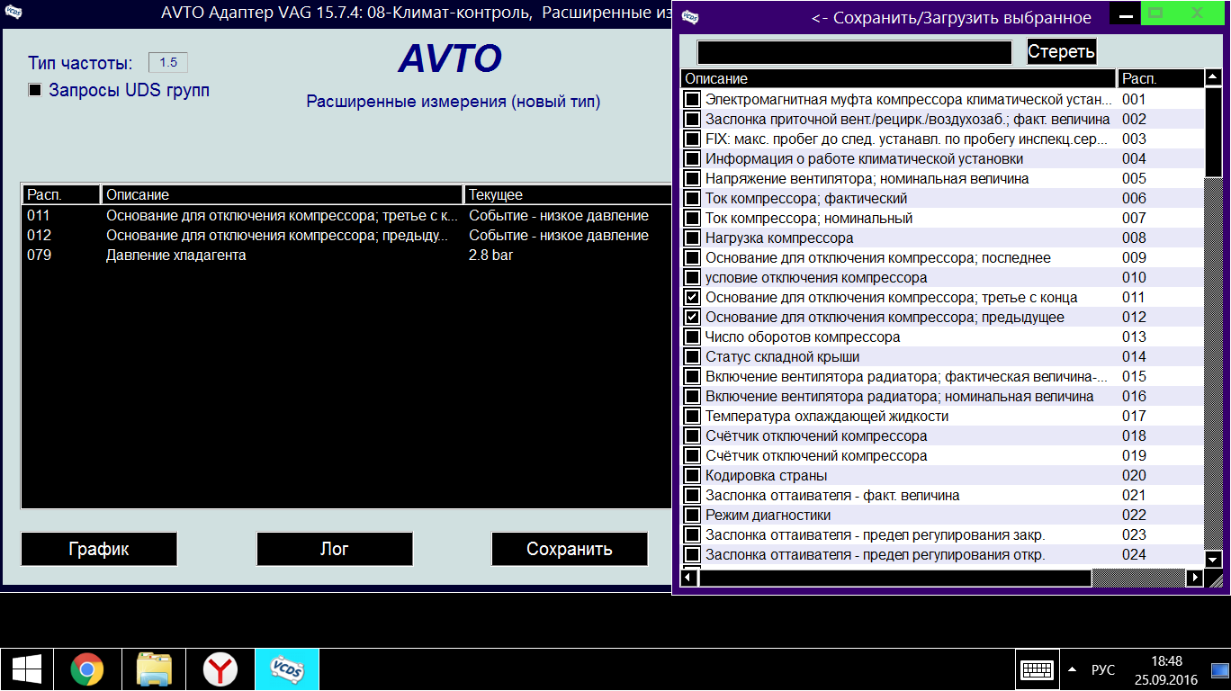The width and height of the screenshot is (1231, 691).
Task: Open Windows Start menu
Action: 25,669
